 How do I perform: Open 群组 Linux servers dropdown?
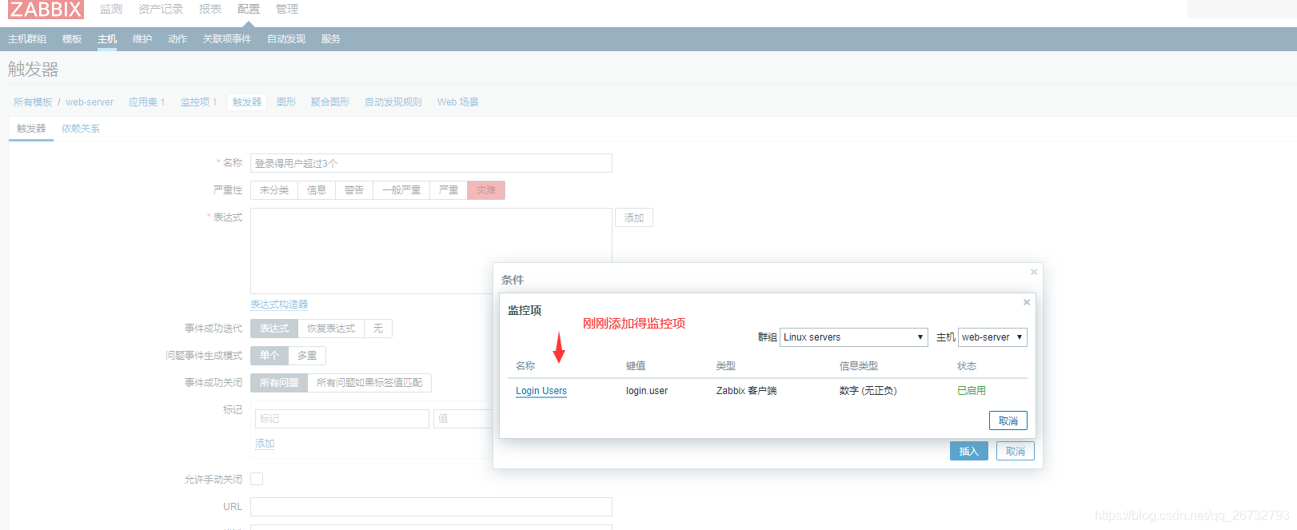(x=854, y=337)
